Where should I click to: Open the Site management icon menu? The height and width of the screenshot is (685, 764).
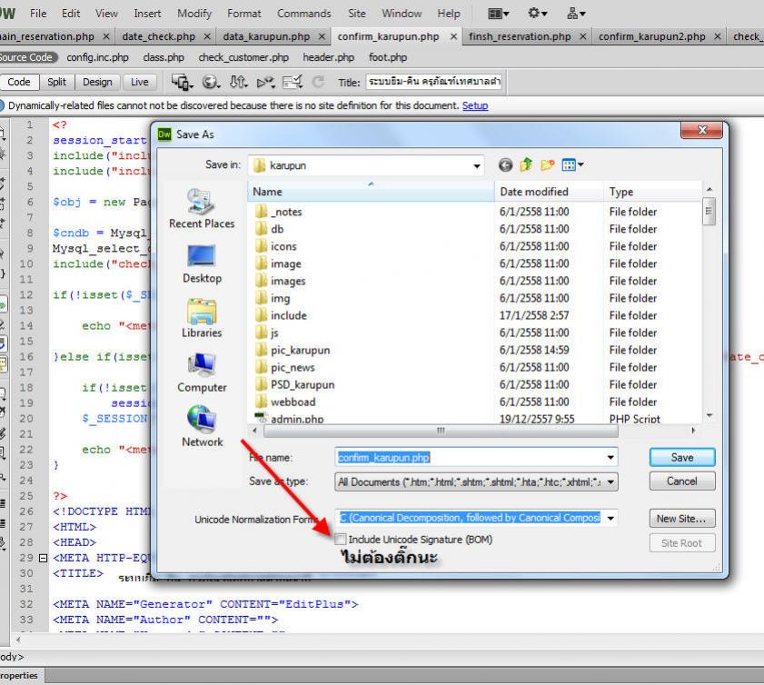(x=576, y=14)
